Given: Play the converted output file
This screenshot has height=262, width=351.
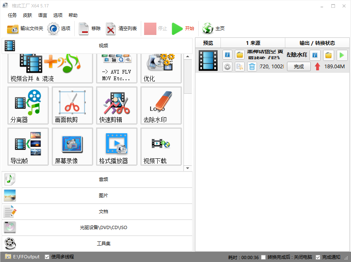Looking at the screenshot, I should pyautogui.click(x=342, y=55).
